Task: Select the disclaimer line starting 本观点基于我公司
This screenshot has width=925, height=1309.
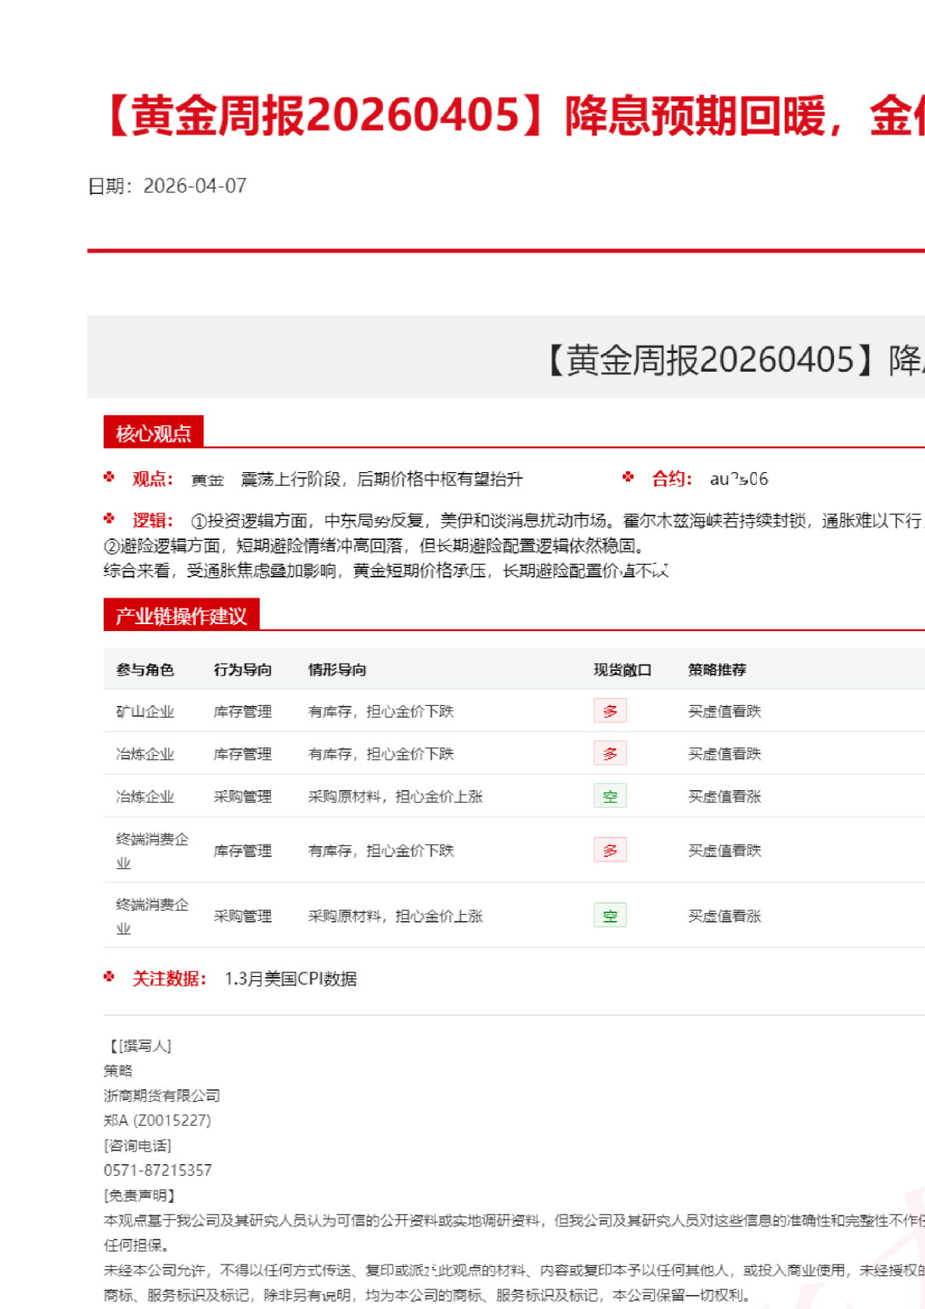Action: pos(514,1220)
